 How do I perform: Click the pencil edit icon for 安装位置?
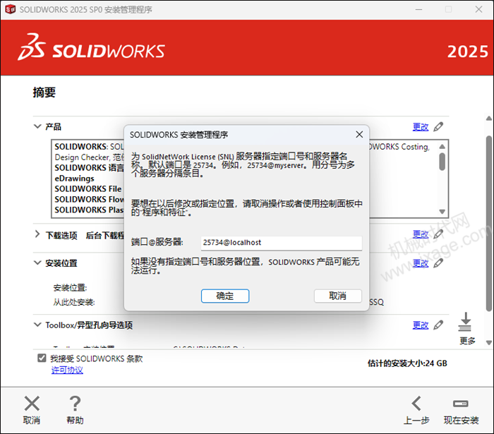pos(438,263)
